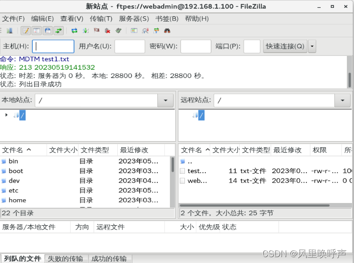
Task: Click the 快速连接(Q) button
Action: tap(285, 46)
